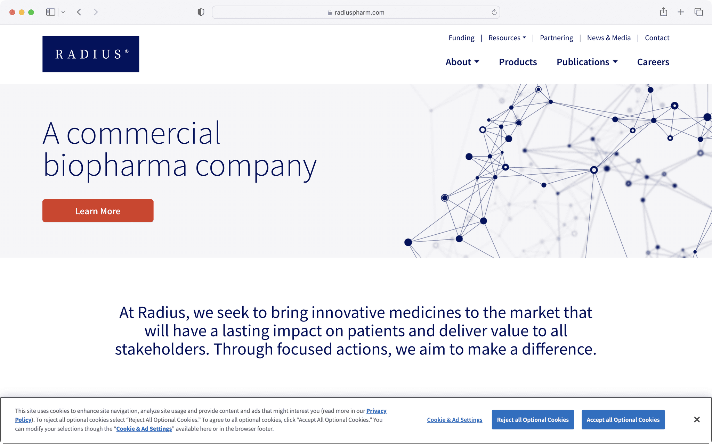
Task: Click the Reject all Optional Cookies button
Action: coord(533,419)
